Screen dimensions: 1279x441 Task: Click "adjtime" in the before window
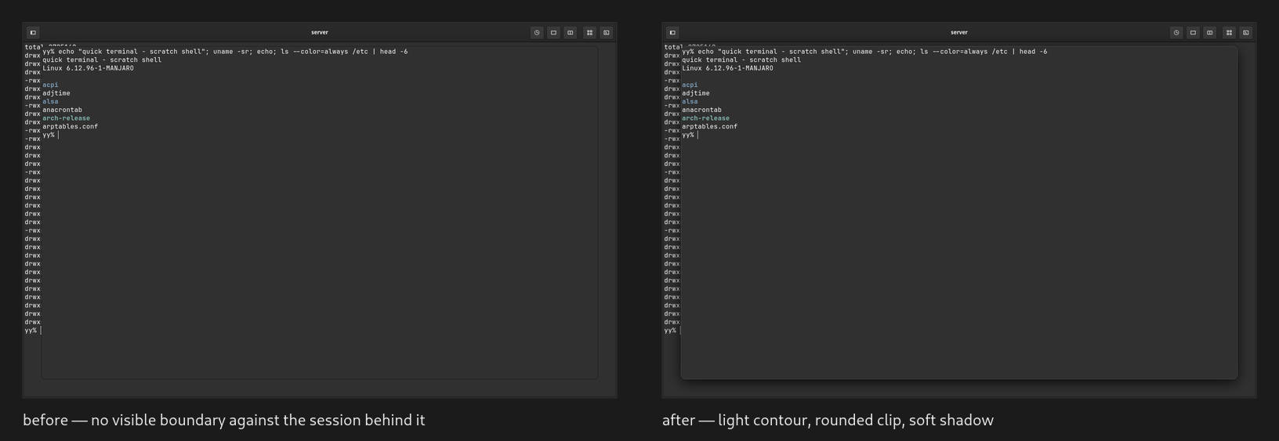click(x=56, y=93)
